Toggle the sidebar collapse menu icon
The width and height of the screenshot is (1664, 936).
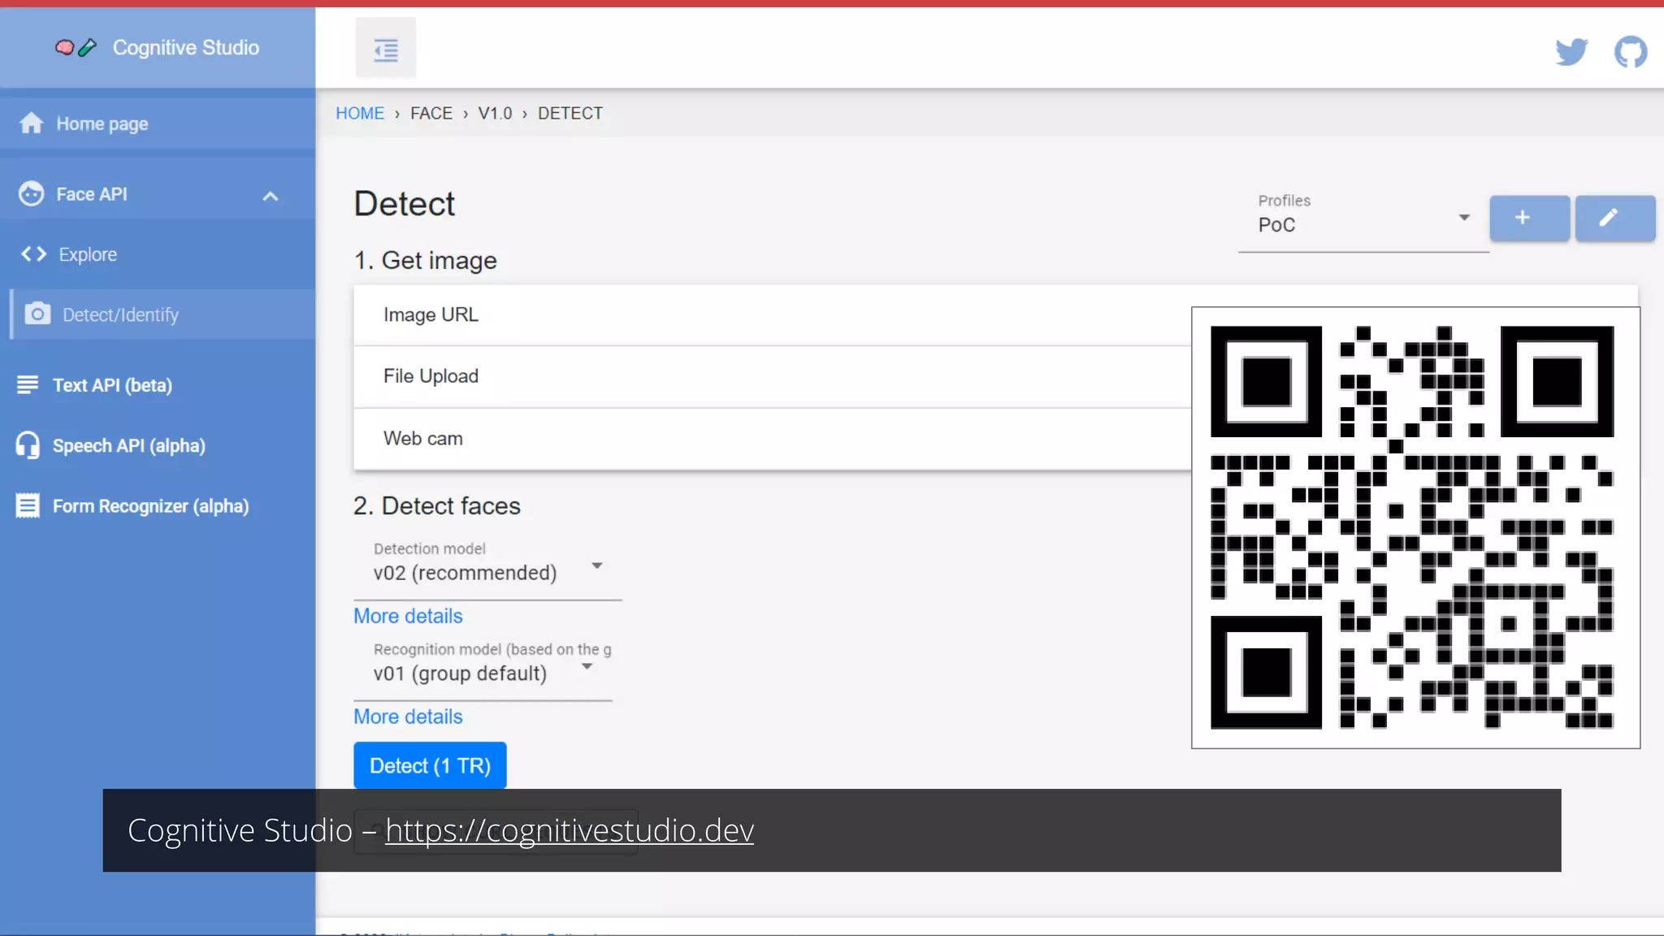(386, 50)
